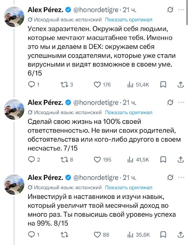189x245 pixels.
Task: Show original Spanish text of 6/15 tweet
Action: [x=129, y=20]
